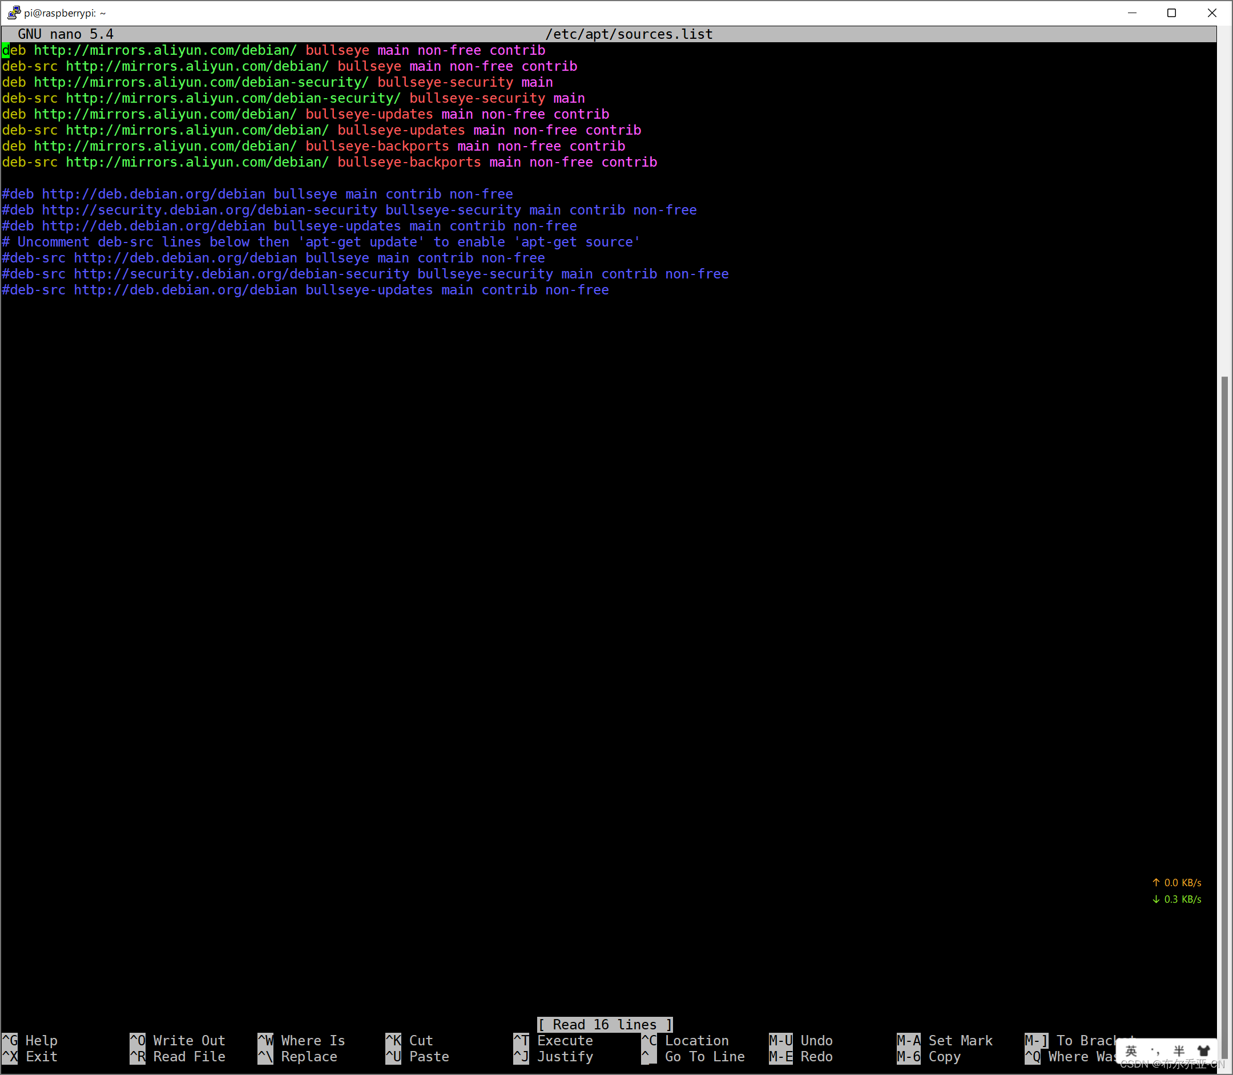Toggle the IME punctuation mode button

[x=1155, y=1050]
